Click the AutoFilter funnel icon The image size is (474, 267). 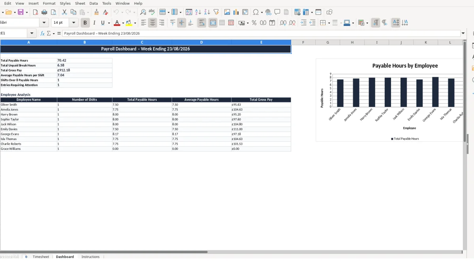pyautogui.click(x=216, y=12)
